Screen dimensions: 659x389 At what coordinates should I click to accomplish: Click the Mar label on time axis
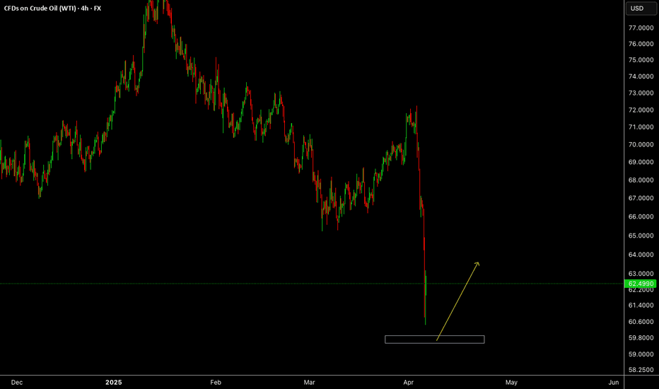pyautogui.click(x=309, y=382)
